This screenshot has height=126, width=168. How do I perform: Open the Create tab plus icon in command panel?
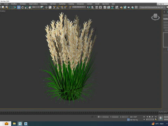164,12
